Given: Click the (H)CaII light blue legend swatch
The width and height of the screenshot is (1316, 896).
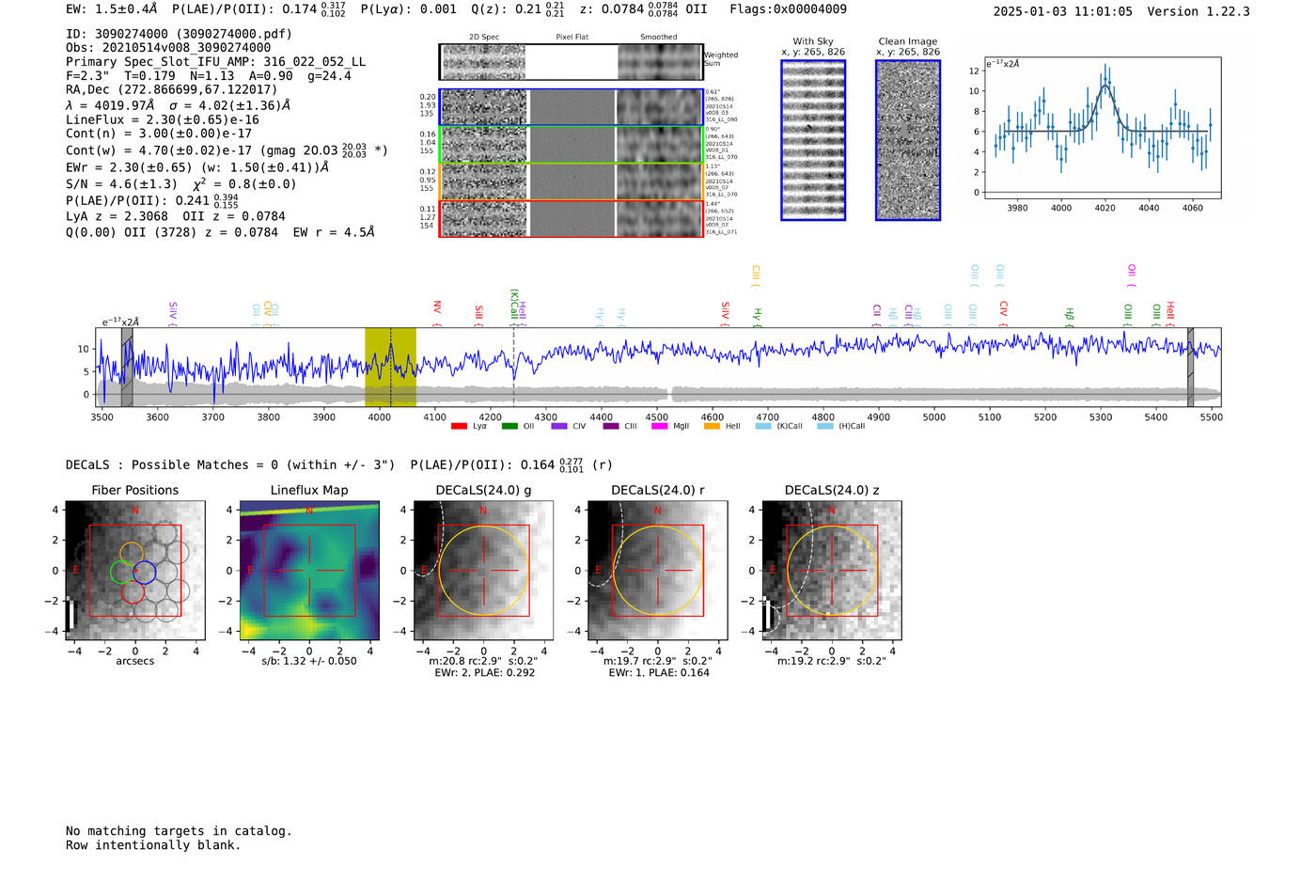Looking at the screenshot, I should (825, 426).
